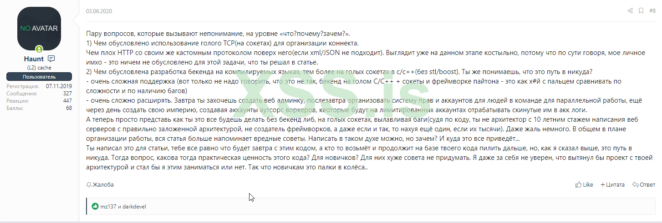Open the post date 03.06.2020 link
Image resolution: width=662 pixels, height=223 pixels.
click(99, 11)
